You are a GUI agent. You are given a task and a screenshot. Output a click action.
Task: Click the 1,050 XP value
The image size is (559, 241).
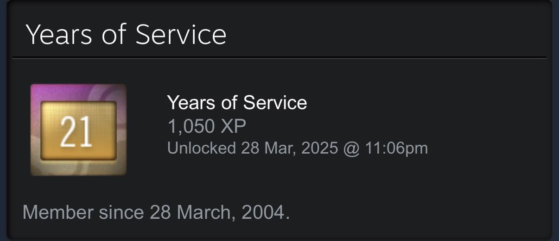coord(207,125)
